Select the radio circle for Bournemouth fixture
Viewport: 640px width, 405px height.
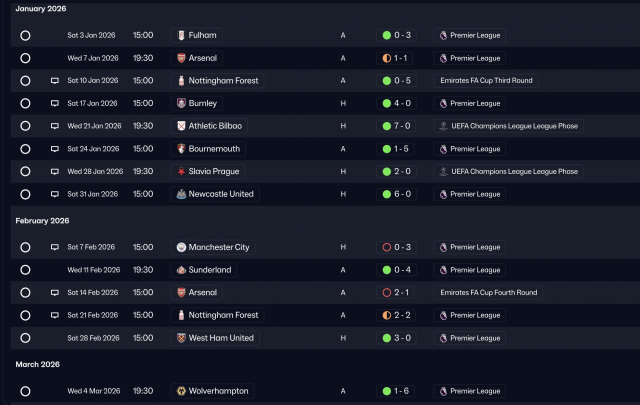point(25,149)
